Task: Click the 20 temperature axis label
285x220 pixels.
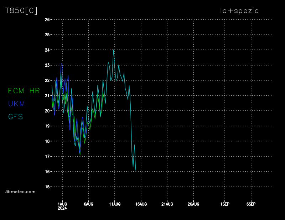Action: point(47,111)
